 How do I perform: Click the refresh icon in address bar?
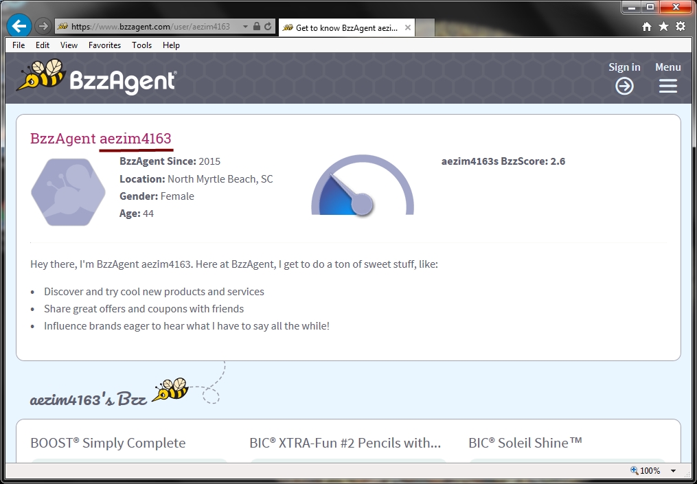(x=268, y=27)
